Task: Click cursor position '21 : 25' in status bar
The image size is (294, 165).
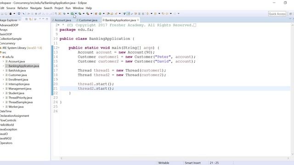Action: coord(214,163)
